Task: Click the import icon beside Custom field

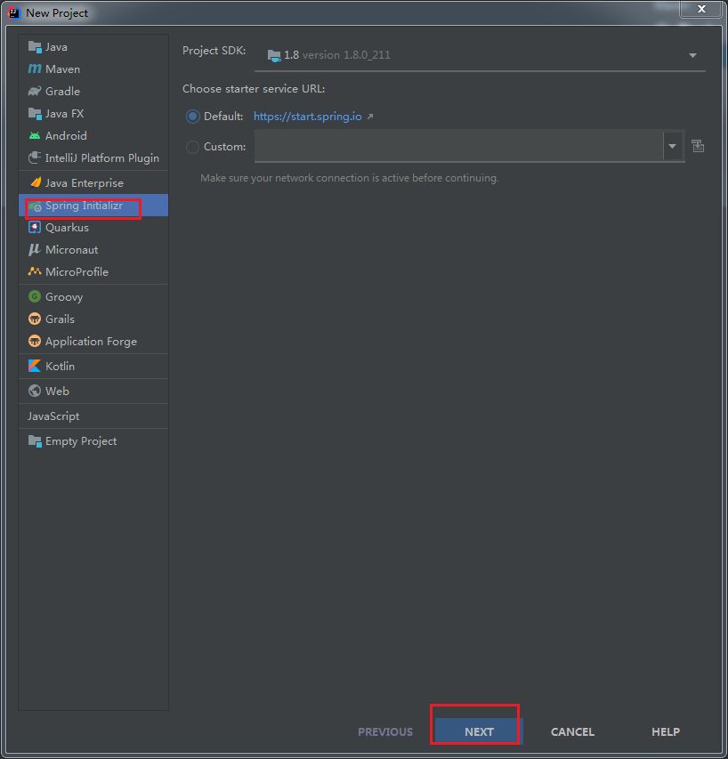Action: (698, 146)
